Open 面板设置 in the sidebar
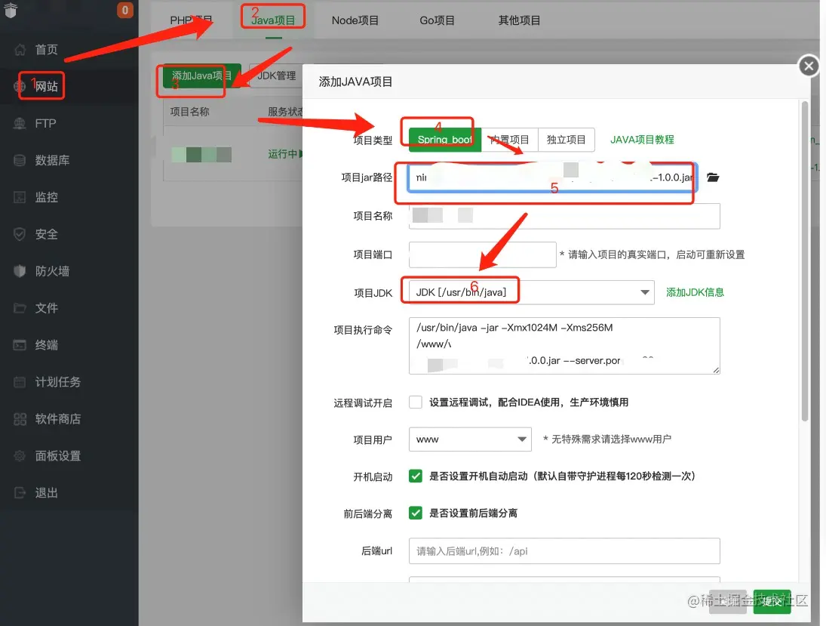The width and height of the screenshot is (826, 626). pos(58,455)
